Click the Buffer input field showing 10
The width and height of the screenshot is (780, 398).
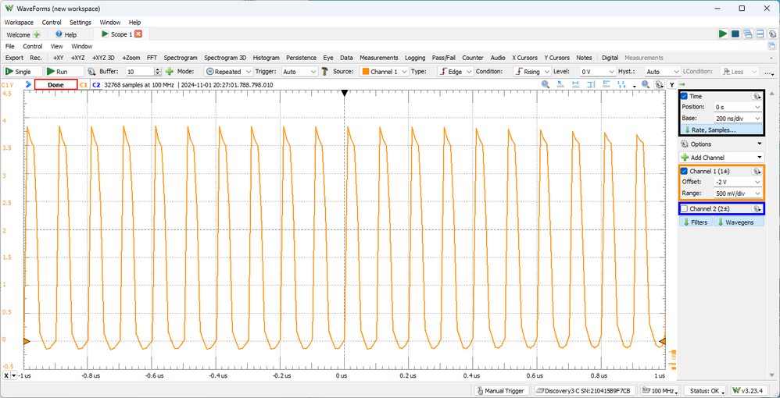coord(140,72)
